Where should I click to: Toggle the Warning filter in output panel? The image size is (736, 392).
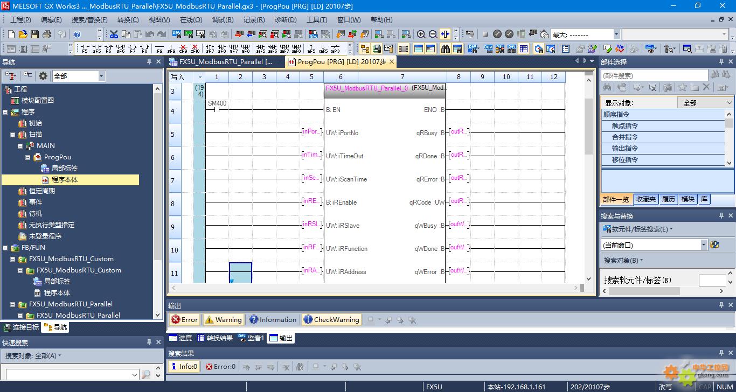point(223,320)
